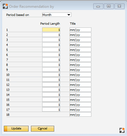Select Period Length field for row 17
Image resolution: width=127 pixels, height=136 pixels.
click(x=51, y=109)
